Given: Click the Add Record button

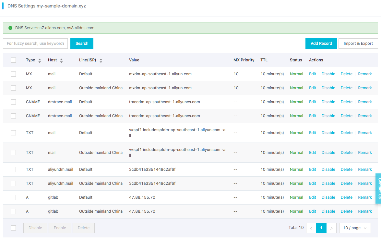Looking at the screenshot, I should (321, 44).
